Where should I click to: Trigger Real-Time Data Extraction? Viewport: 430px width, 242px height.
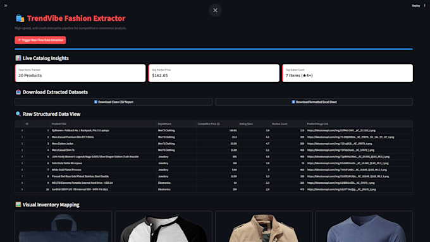40,40
